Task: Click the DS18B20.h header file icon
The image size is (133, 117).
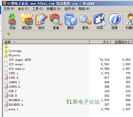Action: click(6, 105)
